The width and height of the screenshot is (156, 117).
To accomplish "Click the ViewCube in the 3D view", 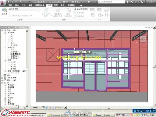I will tap(143, 39).
